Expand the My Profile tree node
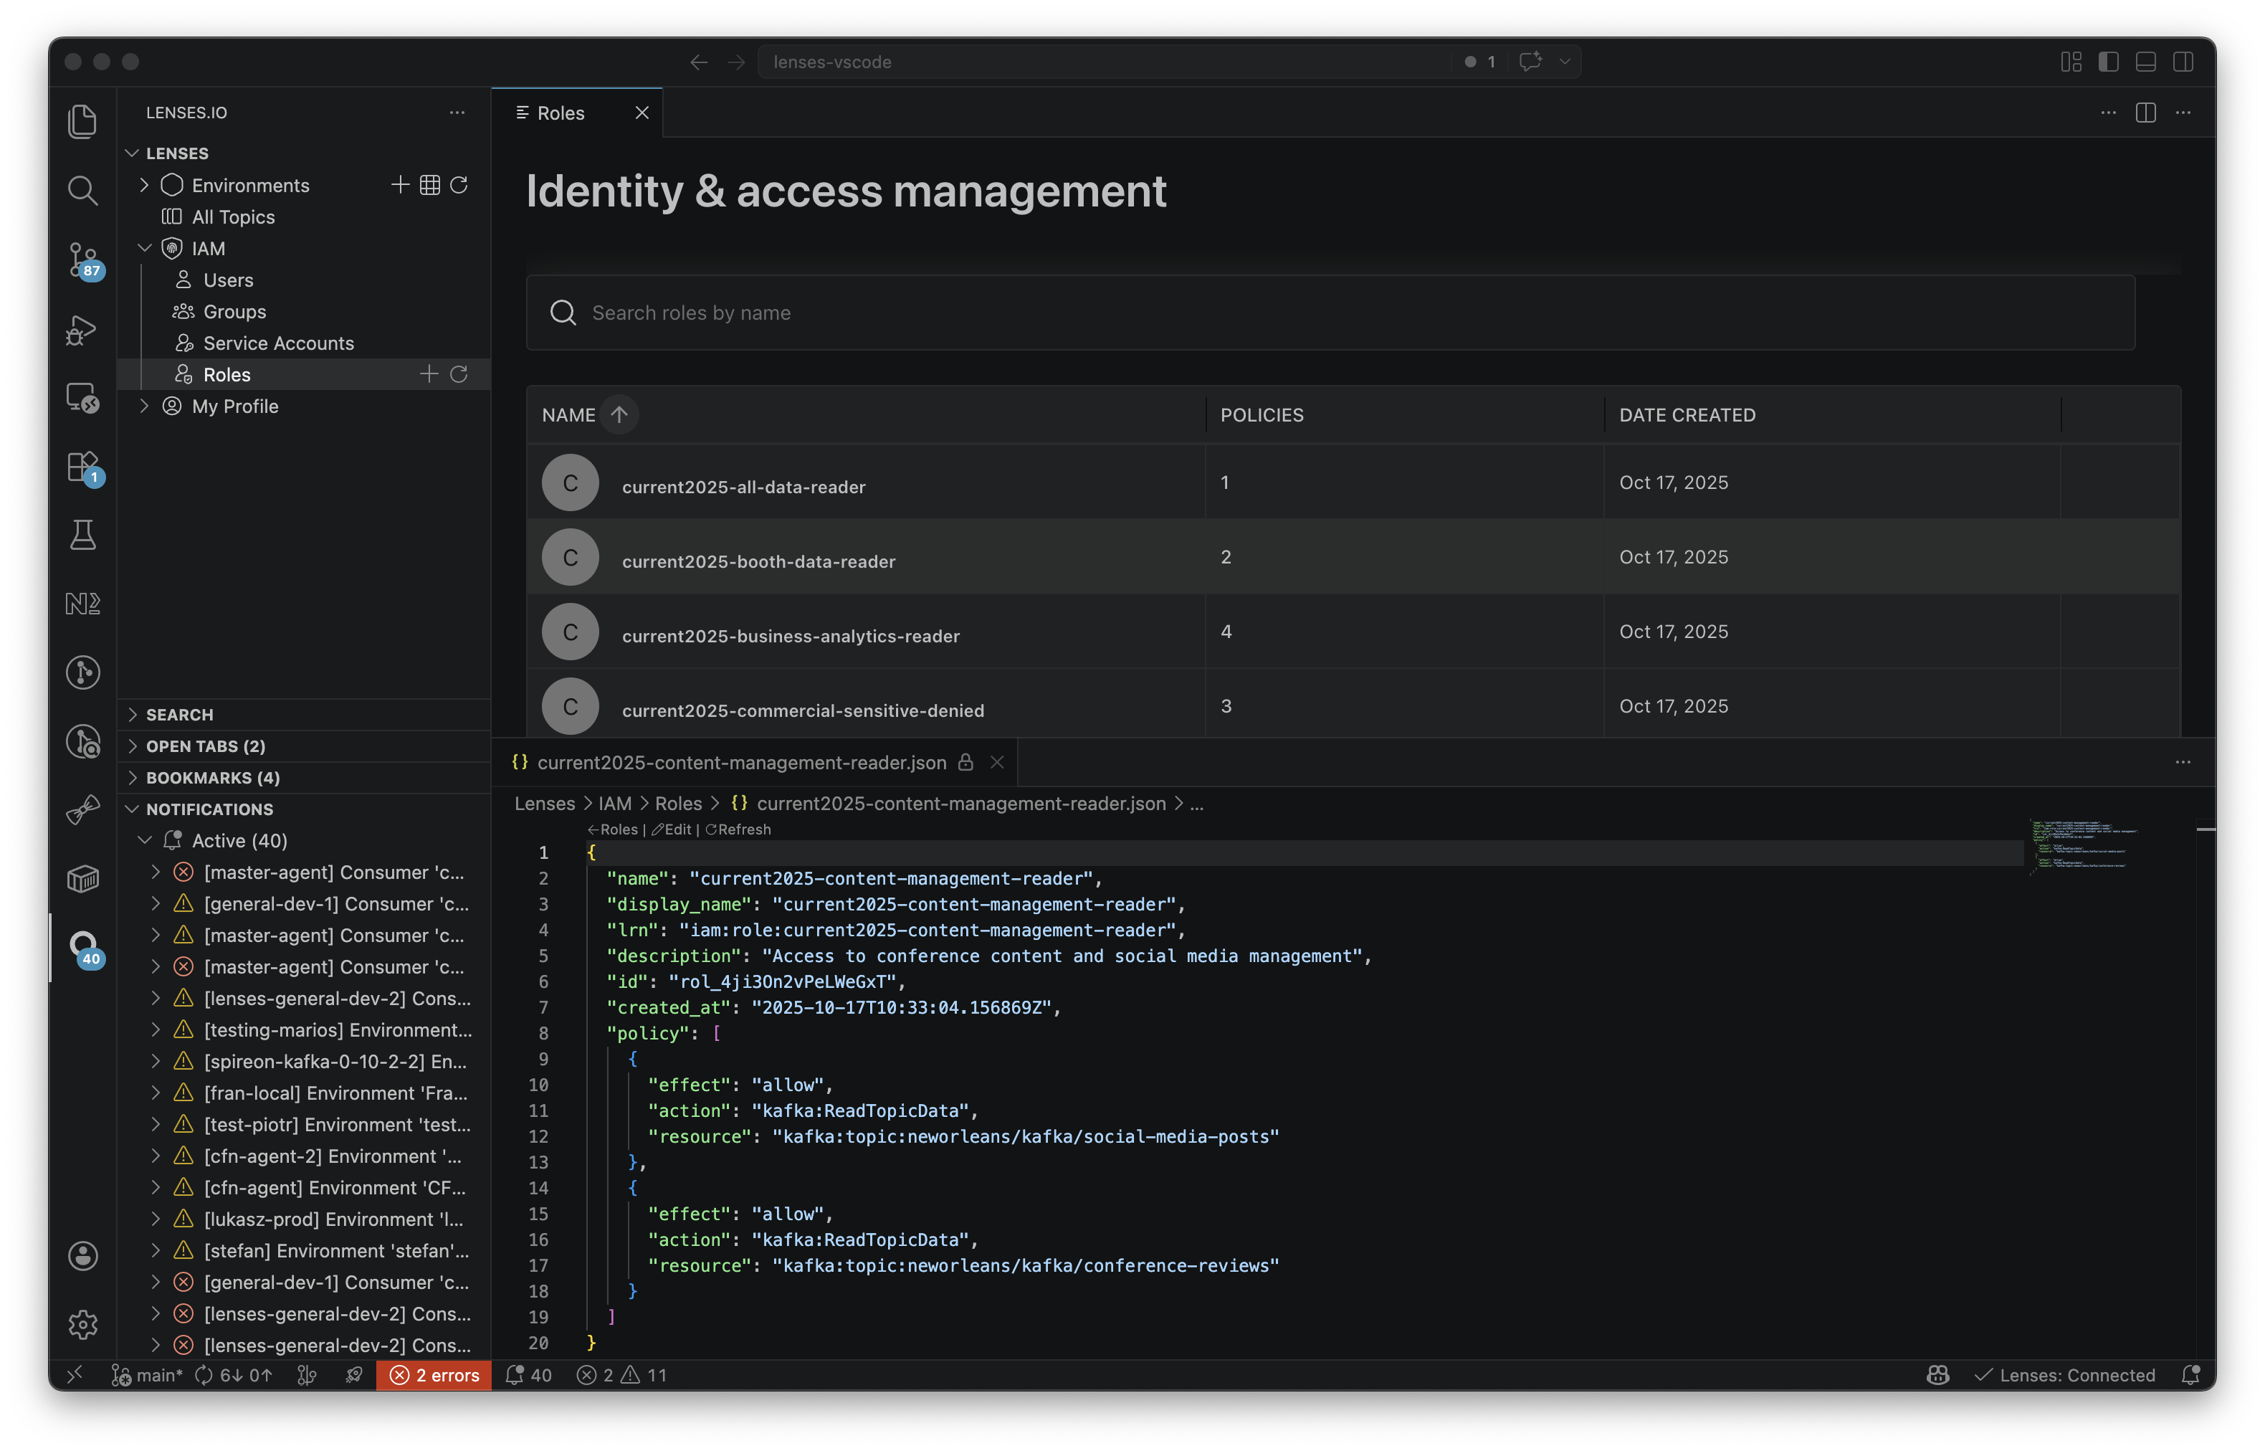Screen dimensions: 2265x1451 [144, 406]
